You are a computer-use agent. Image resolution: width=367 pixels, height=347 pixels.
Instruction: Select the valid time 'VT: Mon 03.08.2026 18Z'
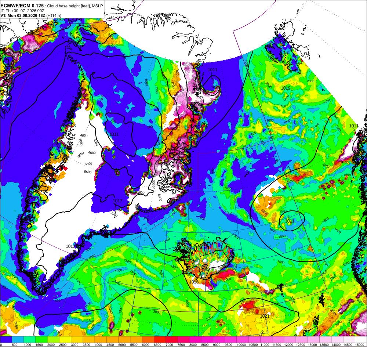click(23, 15)
